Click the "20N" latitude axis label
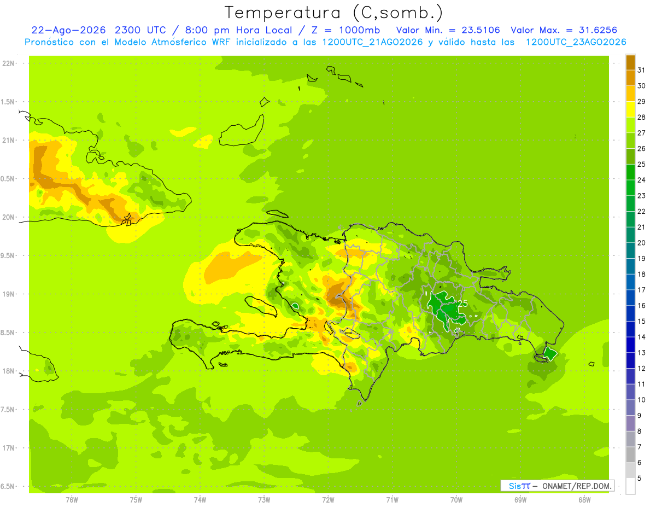The image size is (656, 507). pos(9,217)
